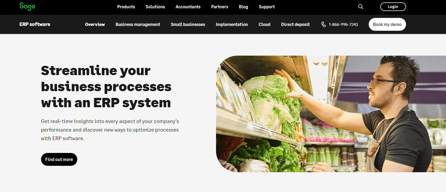The height and width of the screenshot is (192, 446).
Task: Open the search magnifier icon
Action: pyautogui.click(x=361, y=7)
